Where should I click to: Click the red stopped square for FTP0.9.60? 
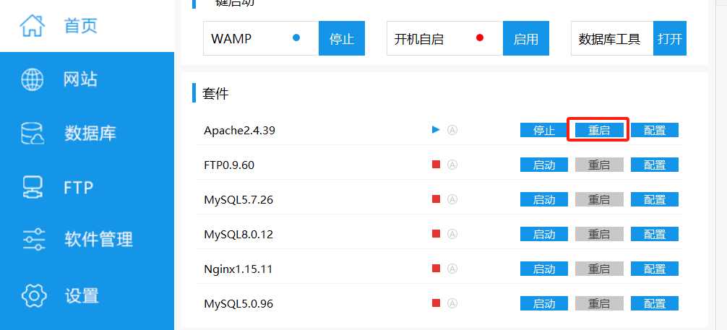[436, 164]
